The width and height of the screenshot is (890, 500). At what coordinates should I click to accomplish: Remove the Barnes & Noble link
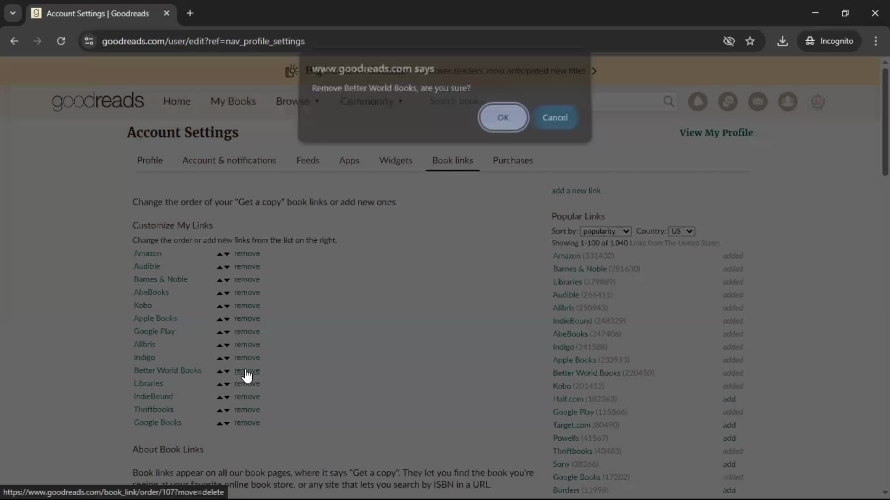click(x=247, y=279)
